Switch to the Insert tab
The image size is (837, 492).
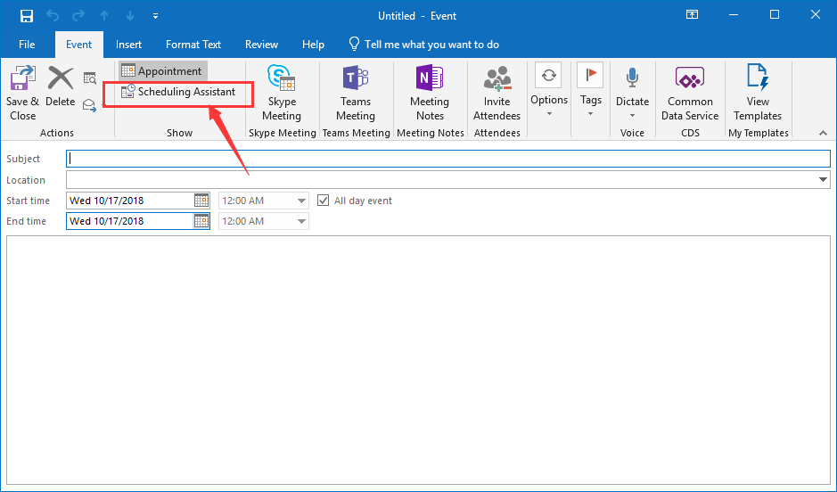coord(128,45)
